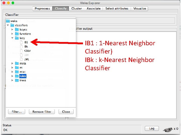
Task: Expand the misc folder node
Action: (12, 72)
